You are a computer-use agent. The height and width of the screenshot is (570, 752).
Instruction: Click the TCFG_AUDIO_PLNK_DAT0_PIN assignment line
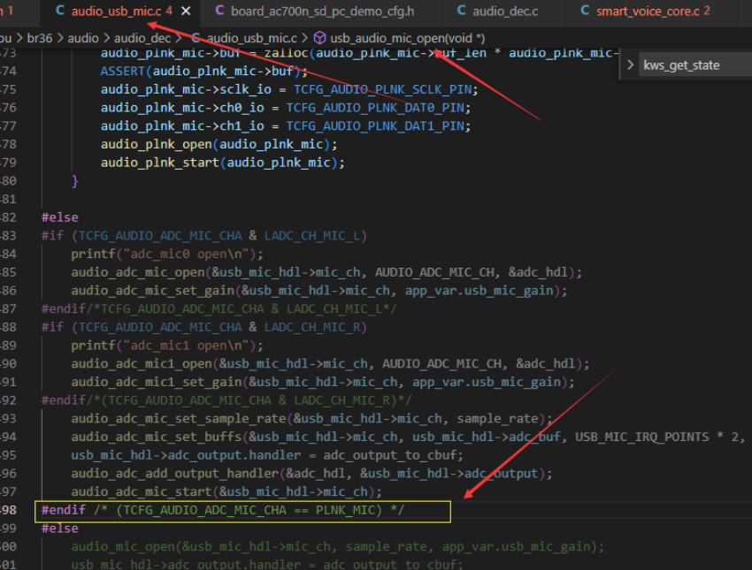pyautogui.click(x=286, y=108)
